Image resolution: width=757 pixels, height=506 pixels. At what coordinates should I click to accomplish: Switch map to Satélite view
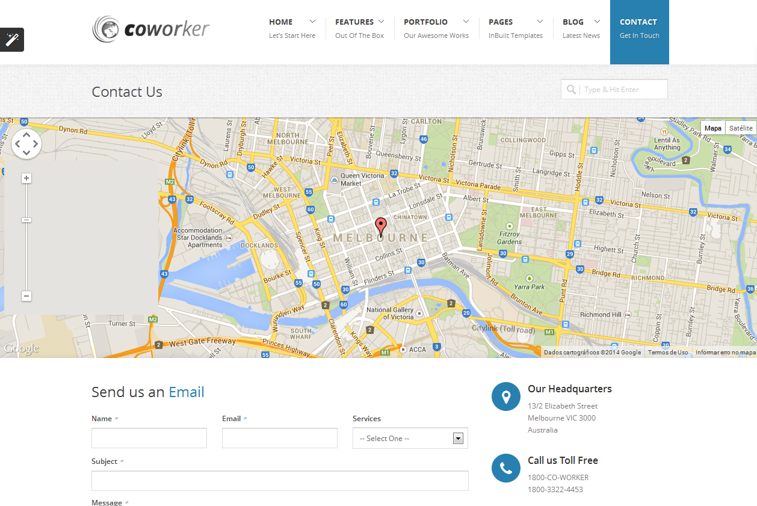pyautogui.click(x=741, y=128)
